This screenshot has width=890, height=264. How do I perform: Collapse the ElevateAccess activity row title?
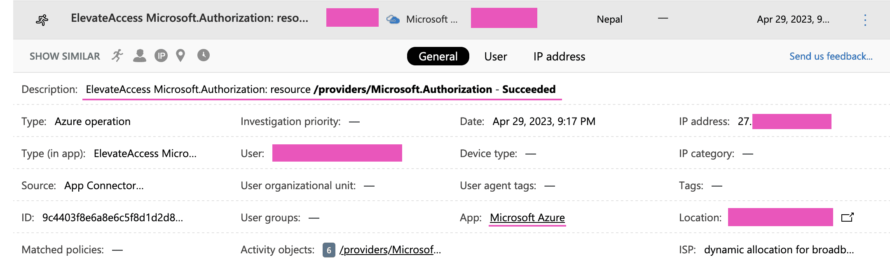(190, 18)
